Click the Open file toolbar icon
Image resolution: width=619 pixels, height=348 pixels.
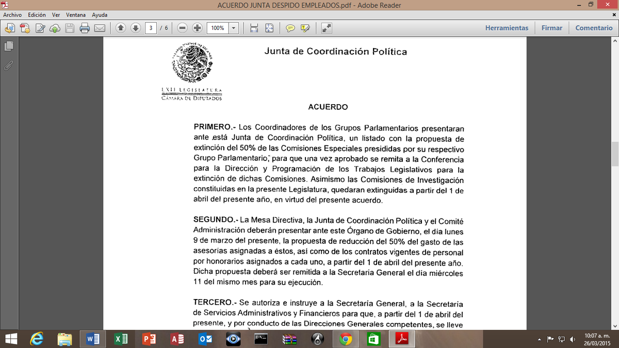click(x=10, y=28)
